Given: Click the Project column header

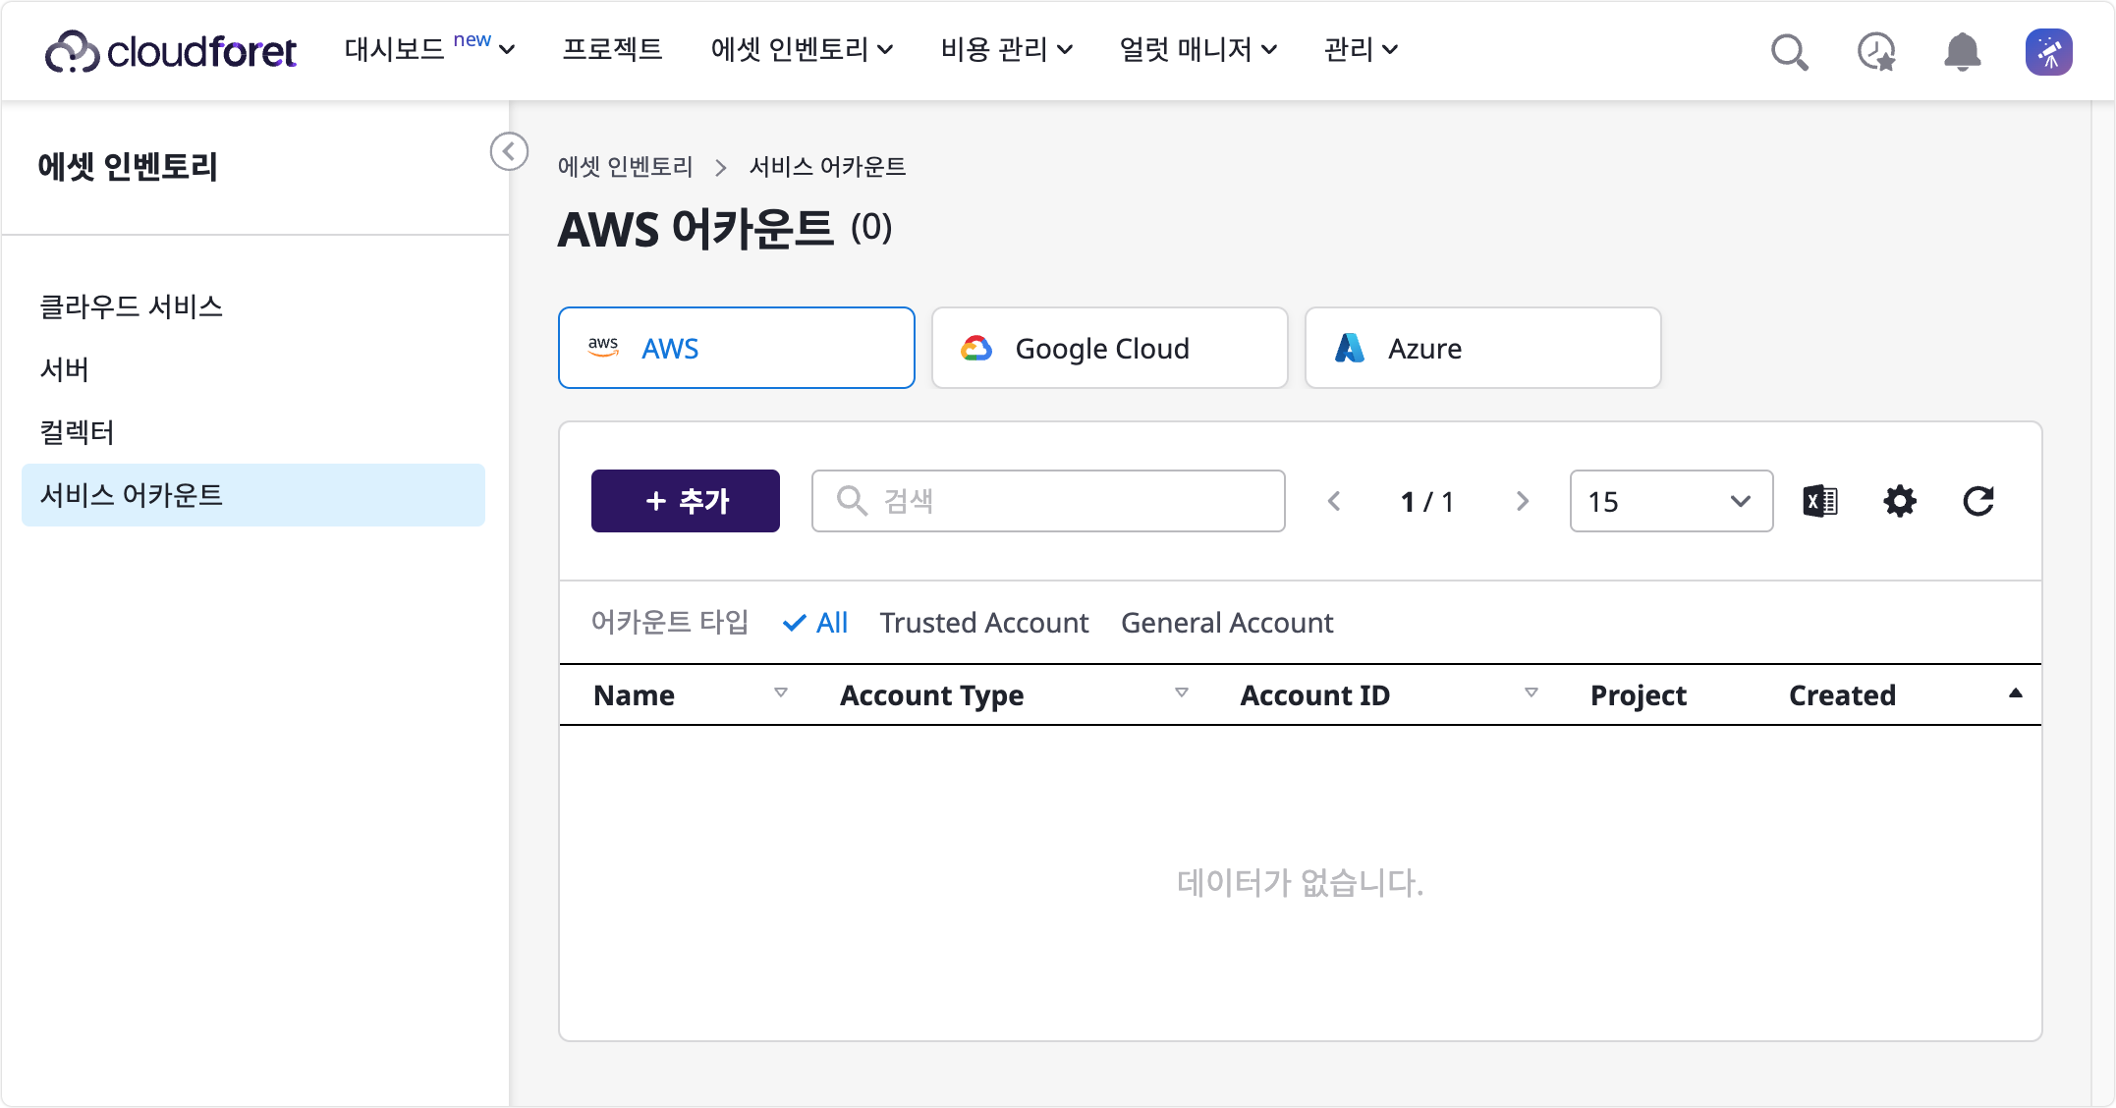Looking at the screenshot, I should [x=1638, y=695].
